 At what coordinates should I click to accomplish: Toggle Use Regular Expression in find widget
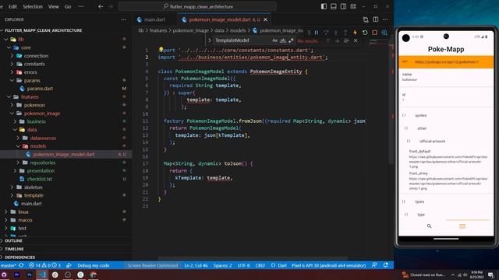click(291, 40)
